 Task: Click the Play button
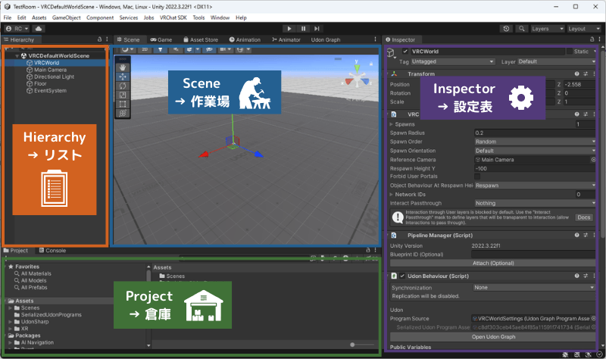(x=289, y=29)
